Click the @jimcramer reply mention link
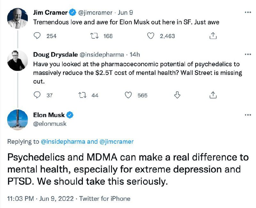 [x=116, y=141]
